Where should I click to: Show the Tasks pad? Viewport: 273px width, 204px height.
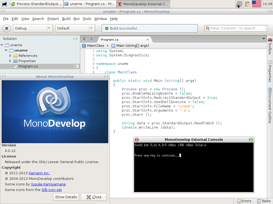[x=264, y=201]
